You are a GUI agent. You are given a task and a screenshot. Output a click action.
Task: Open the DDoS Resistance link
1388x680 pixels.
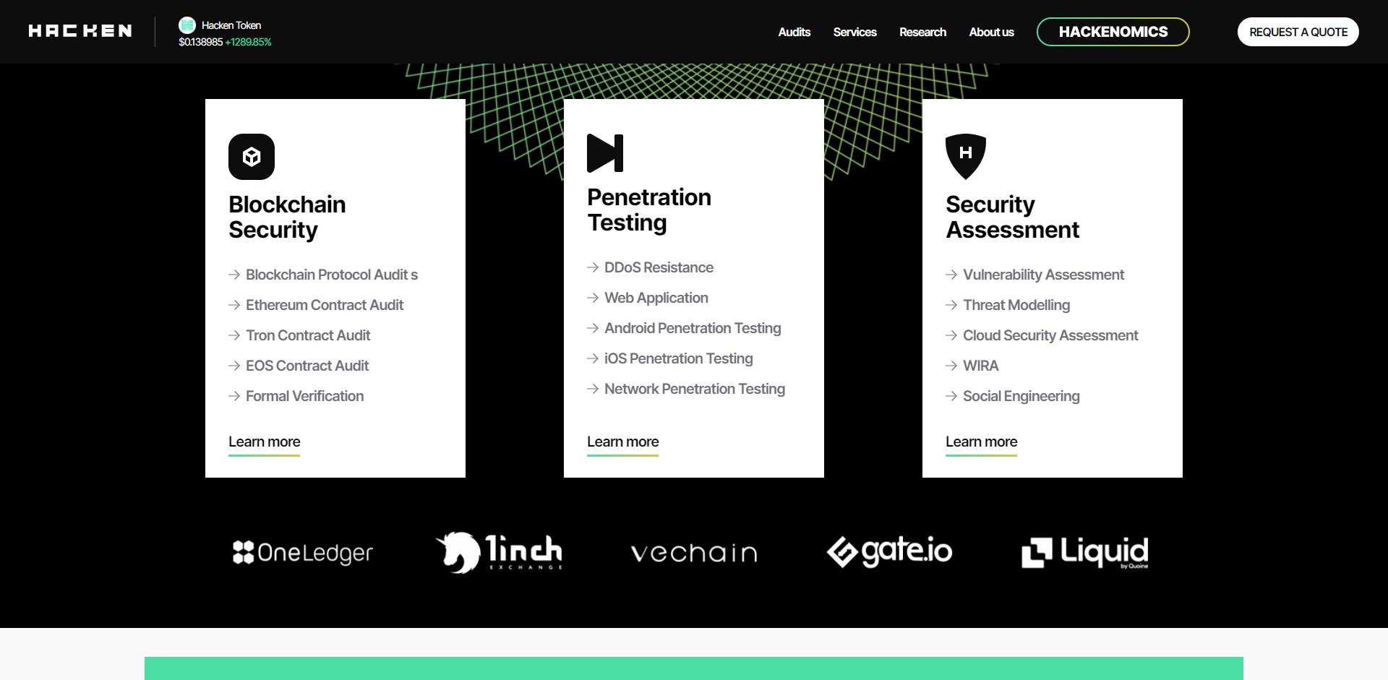[x=659, y=267]
